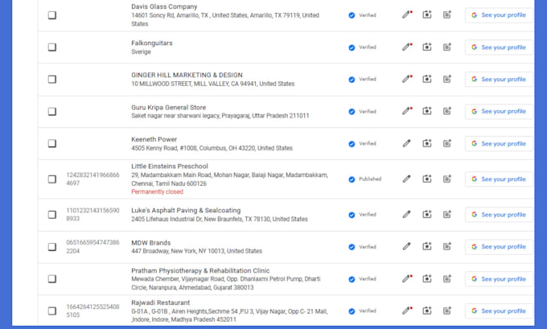The width and height of the screenshot is (547, 329).
Task: Edit the Davis Glass Company profile
Action: pos(407,14)
